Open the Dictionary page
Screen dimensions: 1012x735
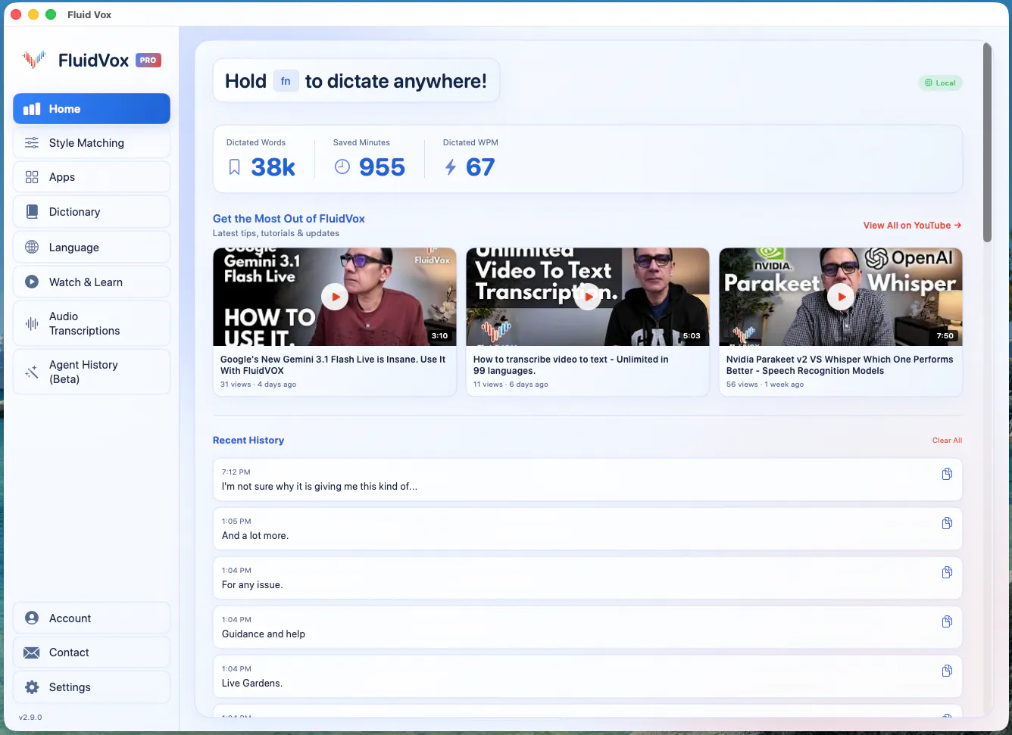pyautogui.click(x=92, y=212)
